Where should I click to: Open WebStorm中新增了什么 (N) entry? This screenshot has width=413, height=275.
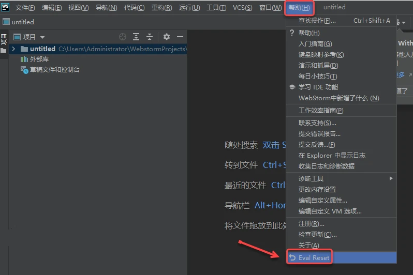[342, 98]
